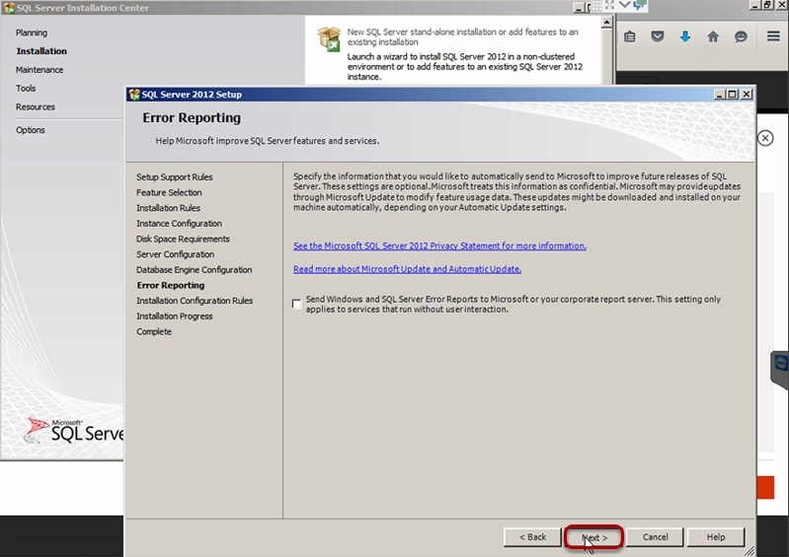Select Options in Installation Center sidebar
Viewport: 789px width, 557px height.
point(30,130)
